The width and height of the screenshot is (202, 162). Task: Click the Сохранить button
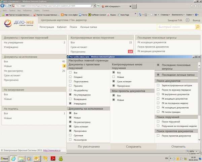pos(134,146)
